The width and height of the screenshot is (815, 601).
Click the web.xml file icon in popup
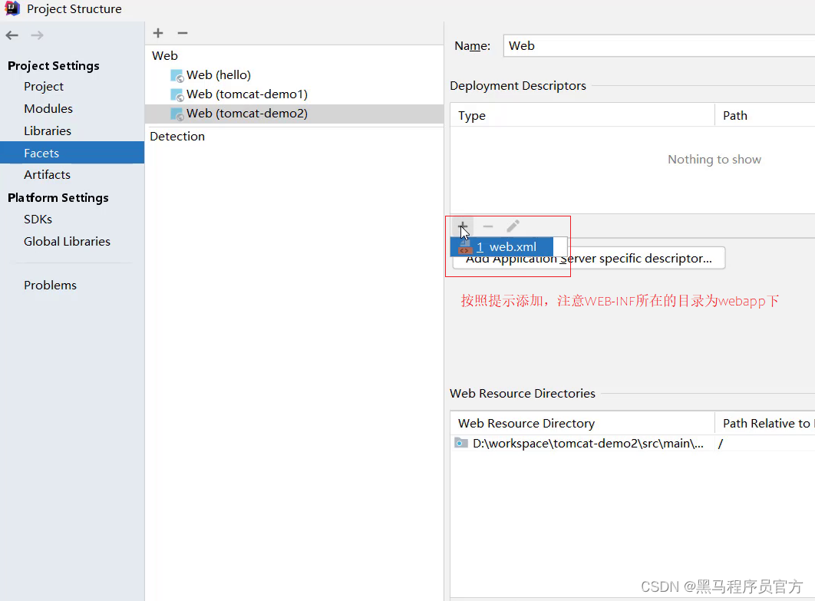tap(464, 247)
